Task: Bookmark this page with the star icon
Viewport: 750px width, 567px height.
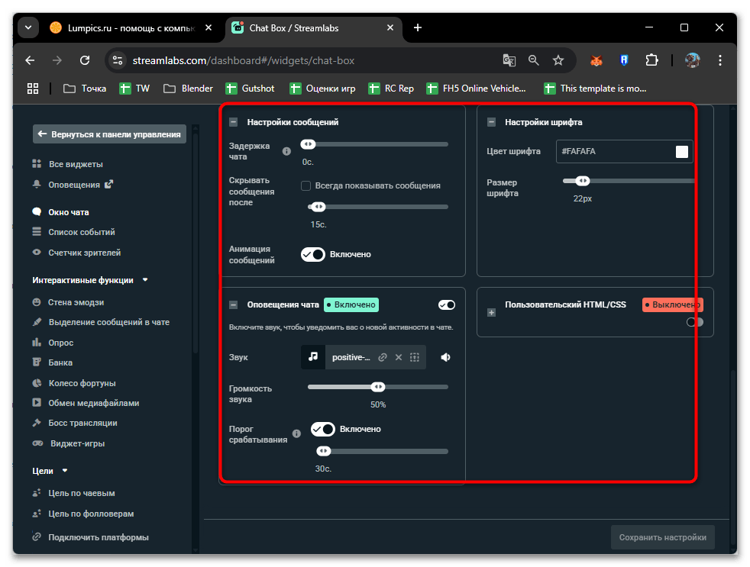Action: (x=558, y=60)
